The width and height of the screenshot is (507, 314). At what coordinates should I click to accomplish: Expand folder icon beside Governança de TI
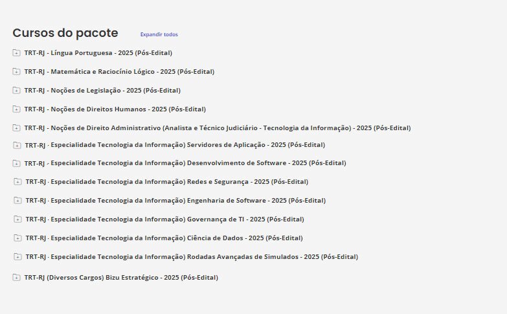pos(17,219)
